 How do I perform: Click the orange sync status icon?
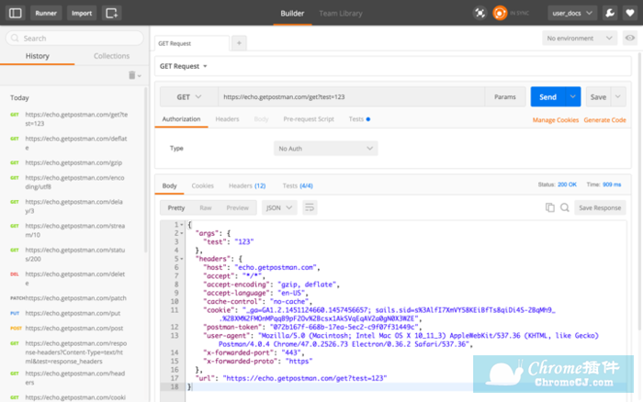500,13
